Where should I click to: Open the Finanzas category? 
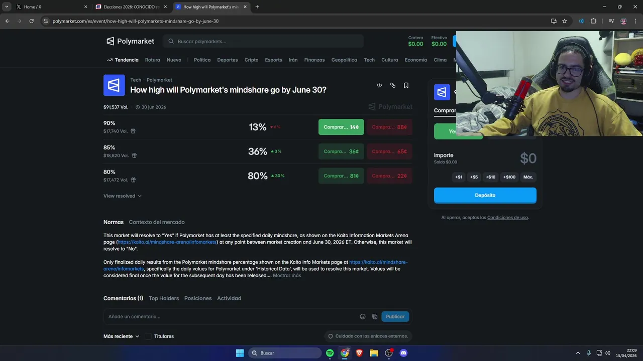click(314, 60)
